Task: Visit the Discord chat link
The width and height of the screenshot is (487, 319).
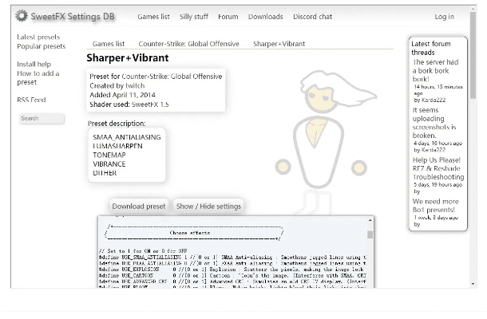Action: pyautogui.click(x=312, y=17)
